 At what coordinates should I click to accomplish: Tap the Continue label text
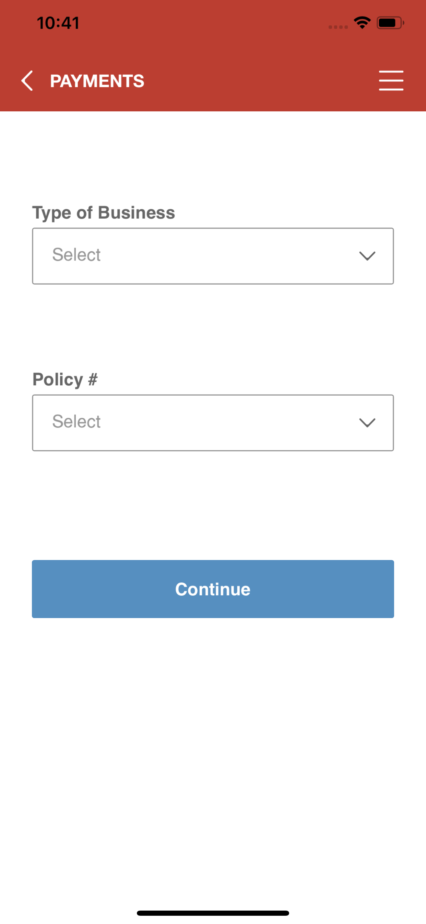pos(213,589)
